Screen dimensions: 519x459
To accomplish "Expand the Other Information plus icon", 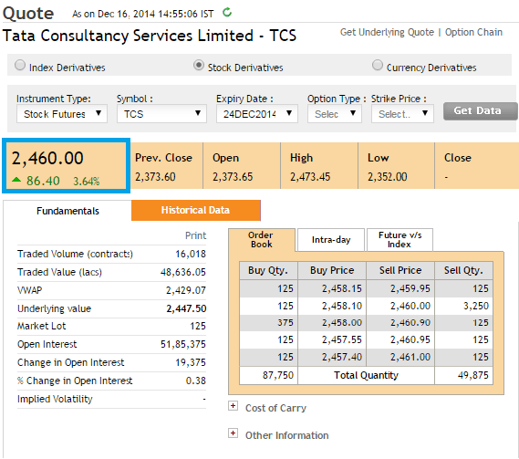I will pos(233,433).
